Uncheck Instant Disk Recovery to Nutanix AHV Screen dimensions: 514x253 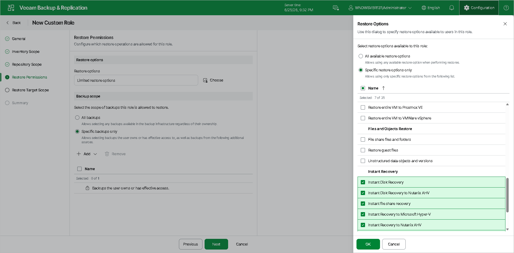click(x=363, y=193)
